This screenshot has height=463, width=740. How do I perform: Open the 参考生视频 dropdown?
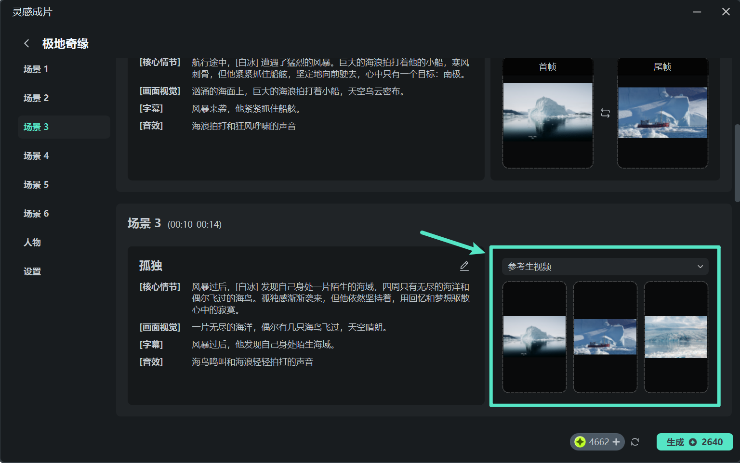click(x=605, y=266)
